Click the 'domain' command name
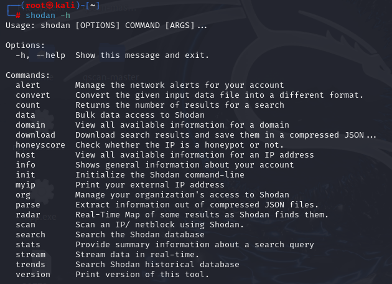The image size is (392, 284). coord(30,125)
